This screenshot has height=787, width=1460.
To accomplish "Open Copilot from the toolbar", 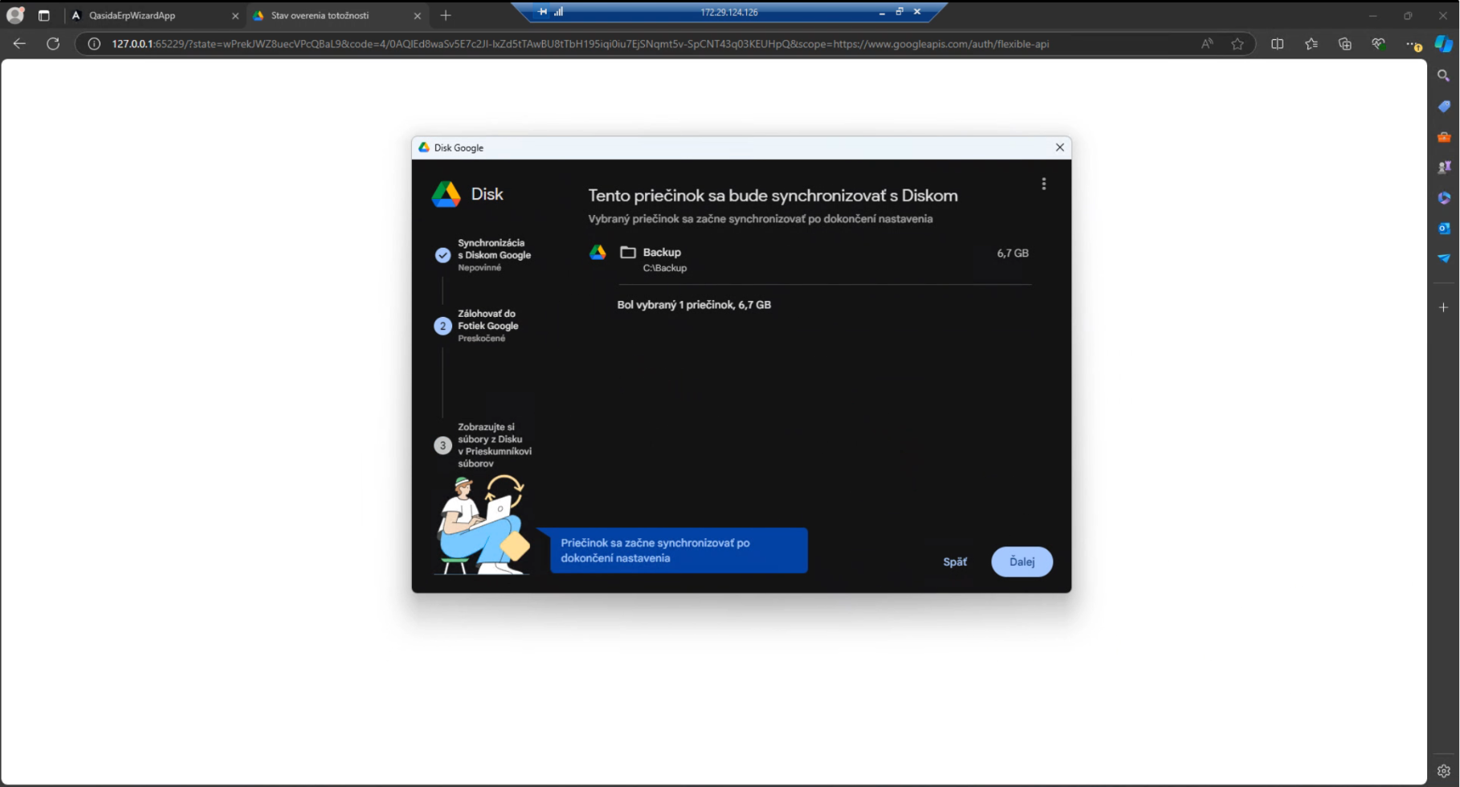I will (x=1444, y=44).
